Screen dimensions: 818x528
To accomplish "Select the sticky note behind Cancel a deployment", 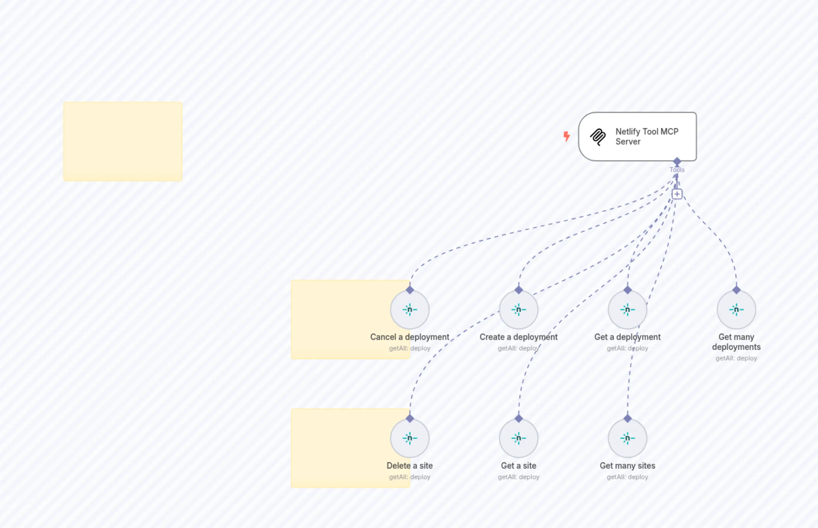I will tap(343, 319).
